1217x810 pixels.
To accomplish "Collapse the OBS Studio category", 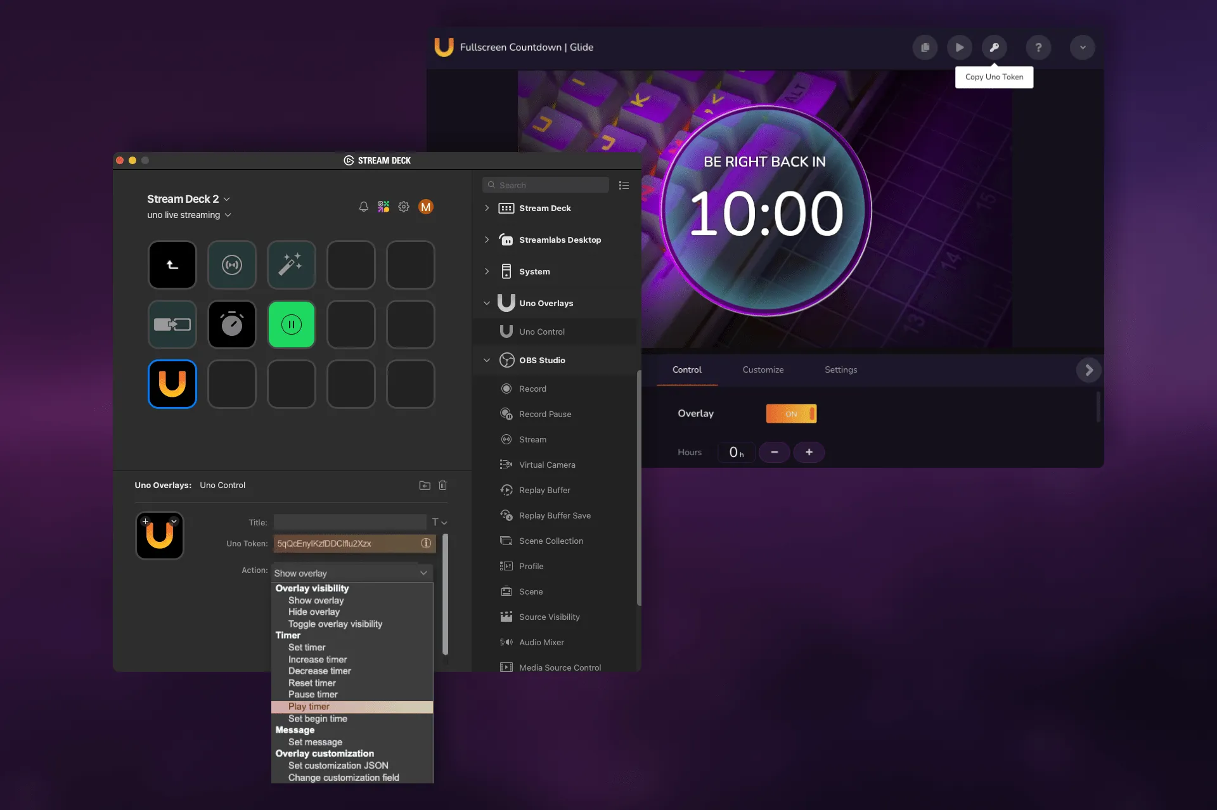I will click(487, 360).
